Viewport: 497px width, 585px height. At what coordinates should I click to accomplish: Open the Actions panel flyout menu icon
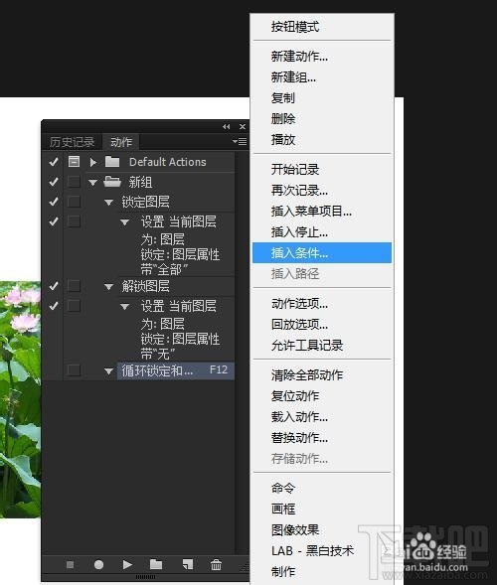pos(240,141)
